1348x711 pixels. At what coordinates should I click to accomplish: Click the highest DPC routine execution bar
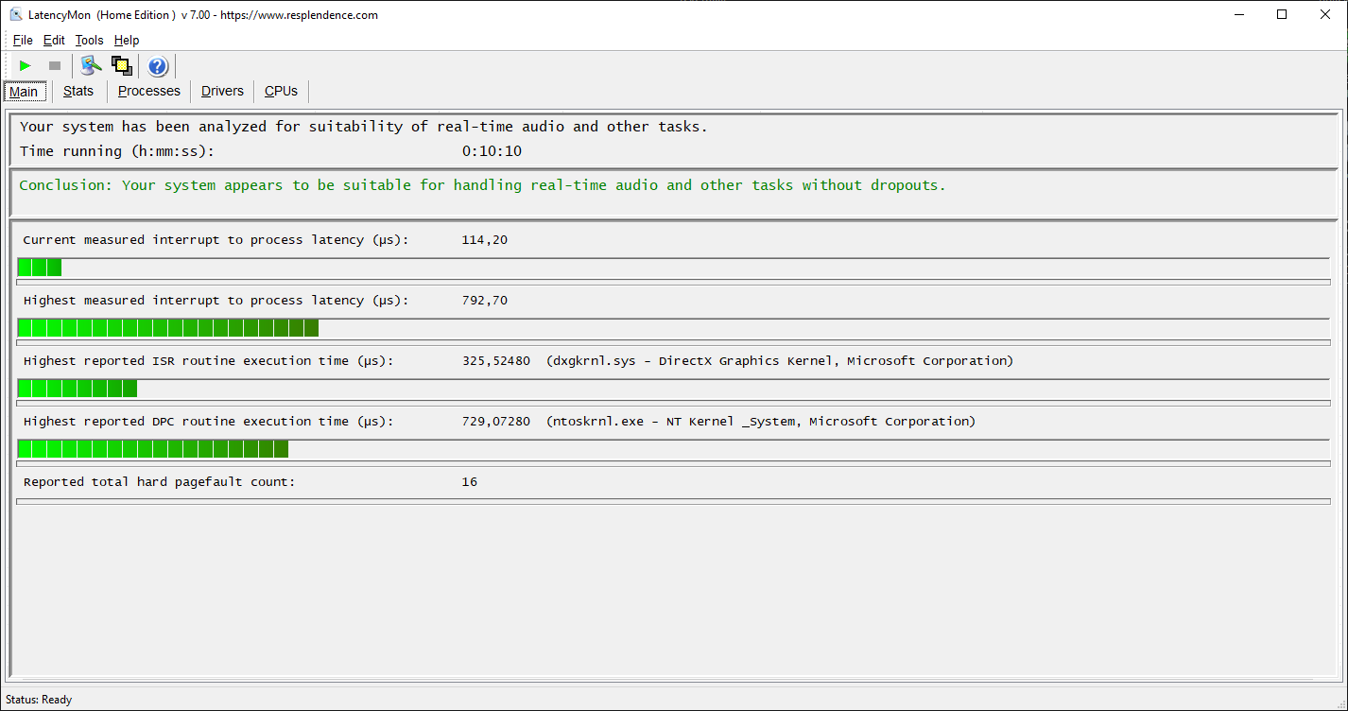pos(673,449)
